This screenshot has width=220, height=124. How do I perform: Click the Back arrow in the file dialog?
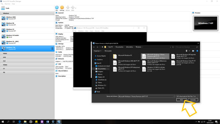click(94, 47)
